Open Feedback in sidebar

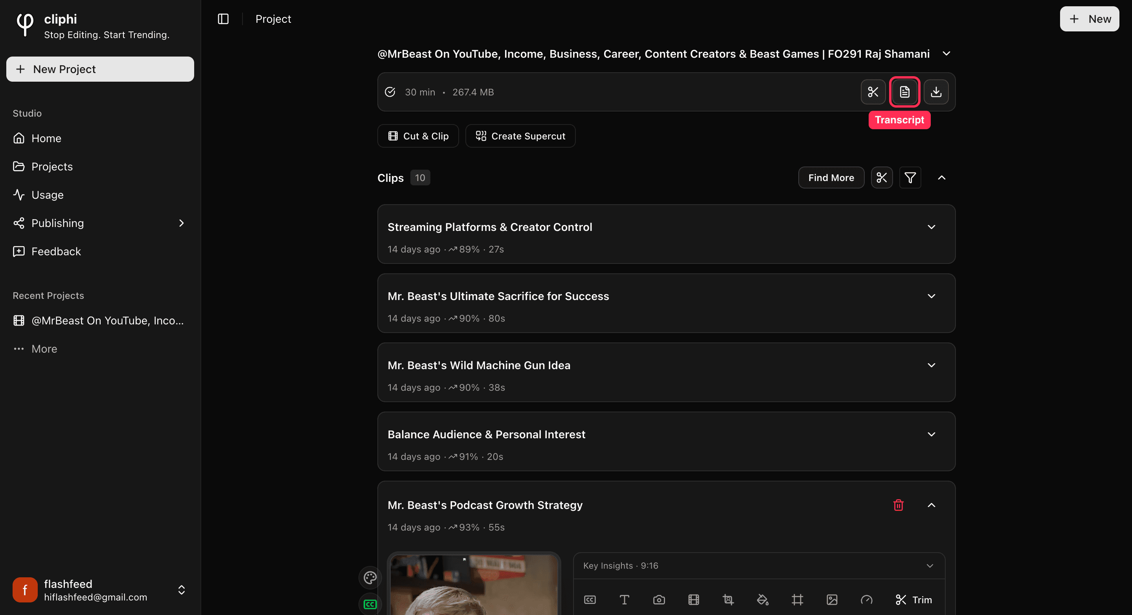tap(100, 251)
